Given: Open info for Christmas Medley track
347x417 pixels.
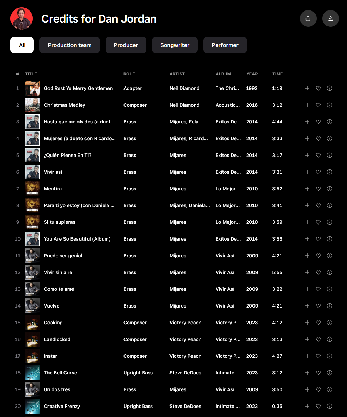Looking at the screenshot, I should pyautogui.click(x=329, y=105).
